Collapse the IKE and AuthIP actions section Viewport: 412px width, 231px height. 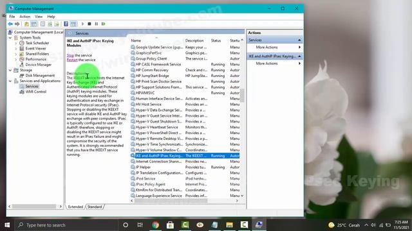[299, 56]
